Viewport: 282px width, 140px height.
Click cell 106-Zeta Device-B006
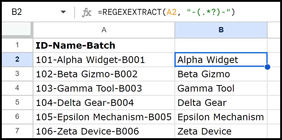pos(104,131)
